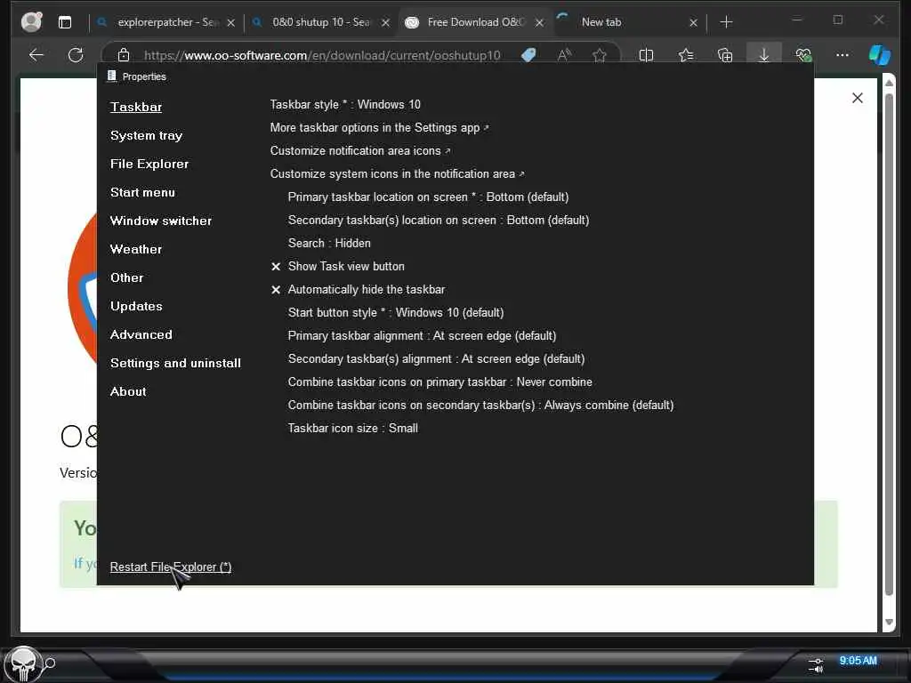Change Taskbar icon size : Small

(352, 428)
